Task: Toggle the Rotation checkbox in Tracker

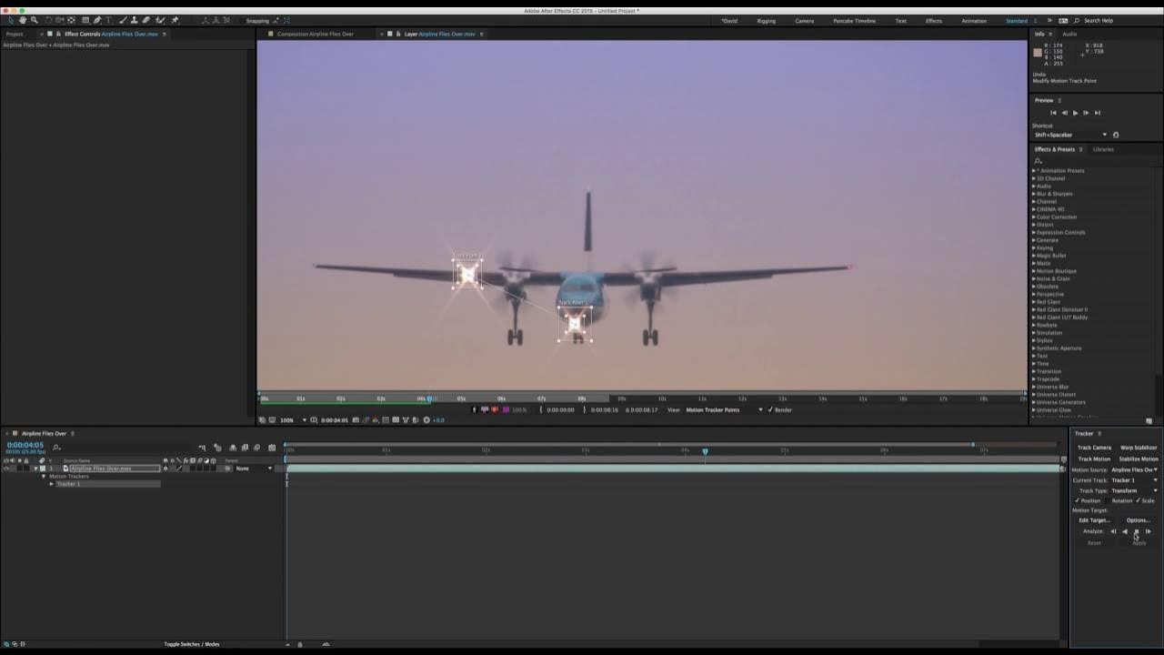Action: pos(1109,500)
